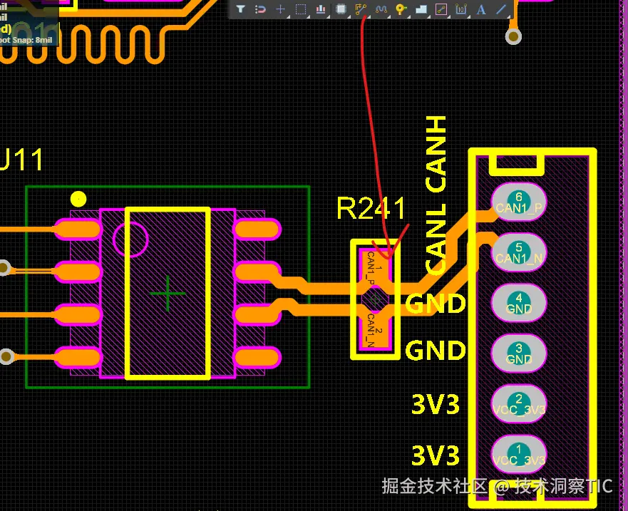The image size is (628, 511).
Task: Select U11 yellow body outline center cross
Action: (x=168, y=294)
